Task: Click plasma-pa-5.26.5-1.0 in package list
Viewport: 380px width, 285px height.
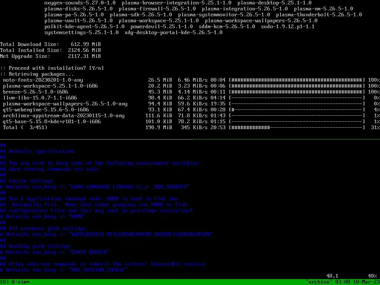Action: 74,14
